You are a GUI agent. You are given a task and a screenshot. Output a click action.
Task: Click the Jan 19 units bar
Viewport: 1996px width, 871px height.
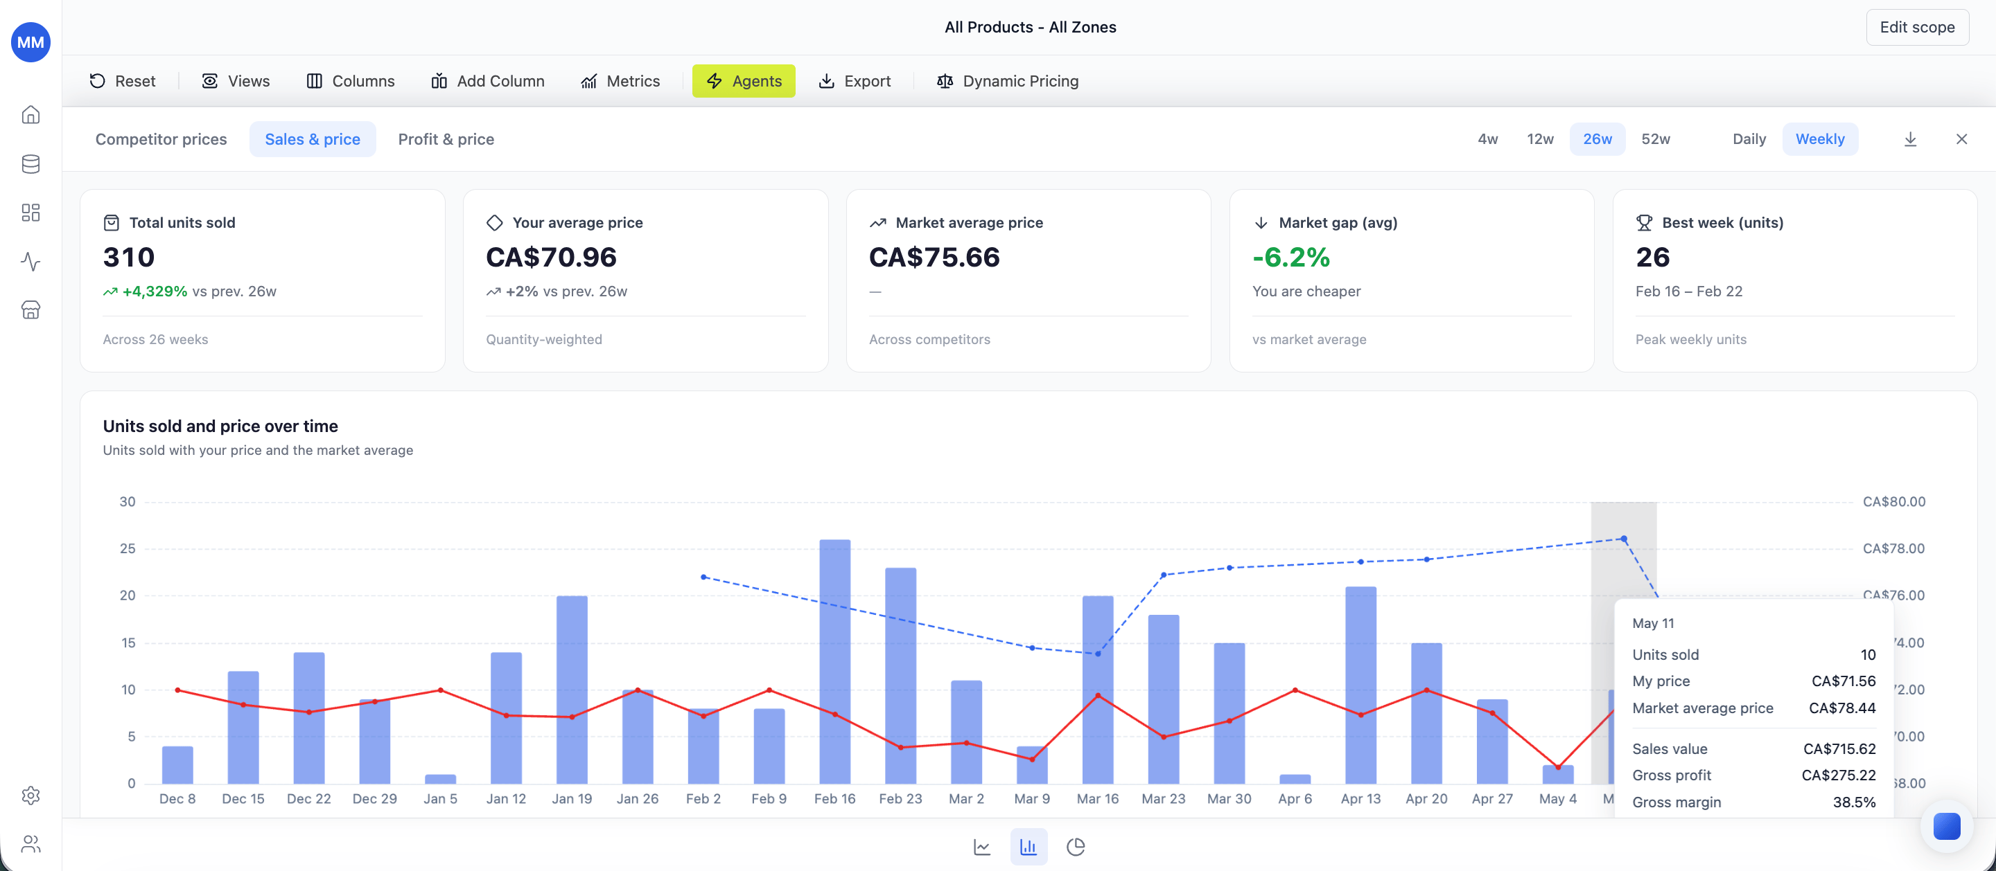(x=572, y=689)
